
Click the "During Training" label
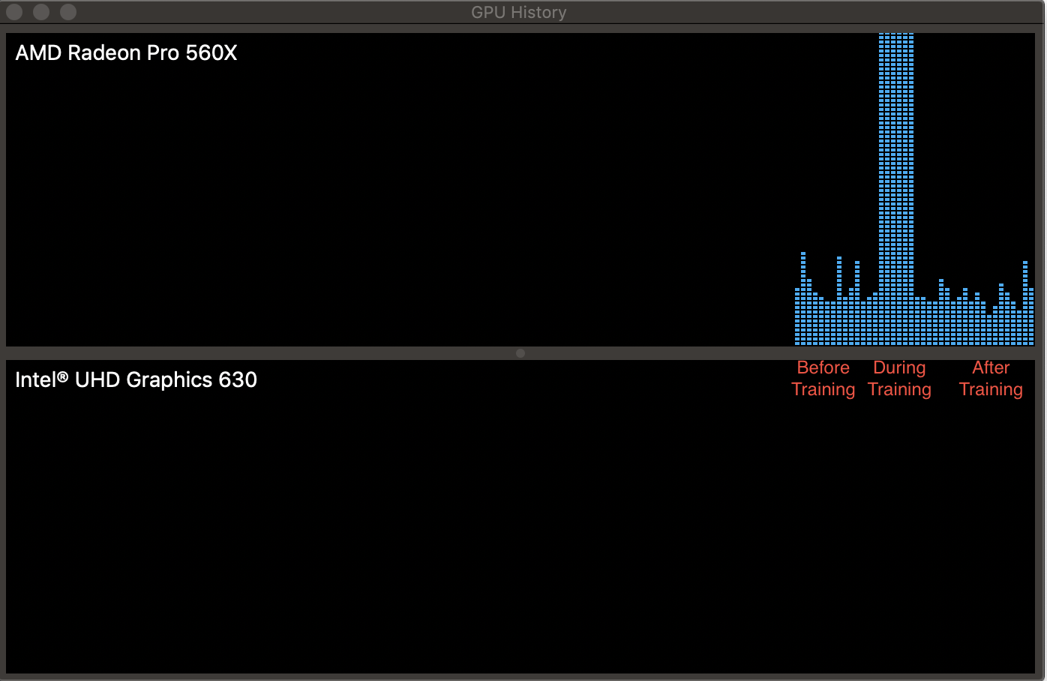pos(899,378)
